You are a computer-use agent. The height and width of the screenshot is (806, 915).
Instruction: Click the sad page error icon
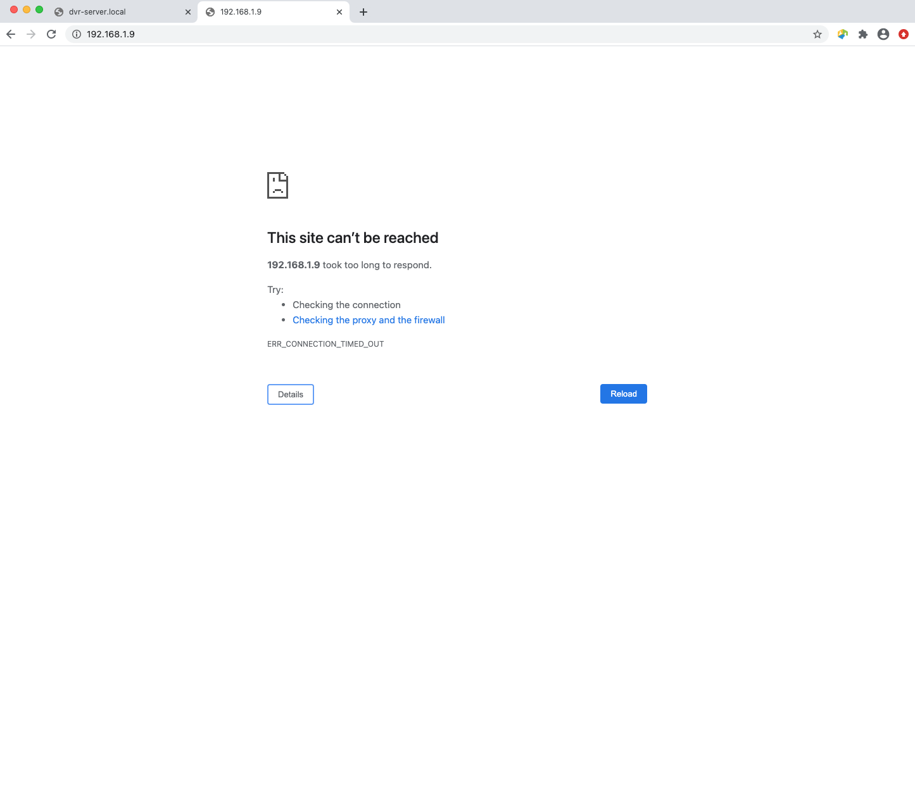click(277, 185)
